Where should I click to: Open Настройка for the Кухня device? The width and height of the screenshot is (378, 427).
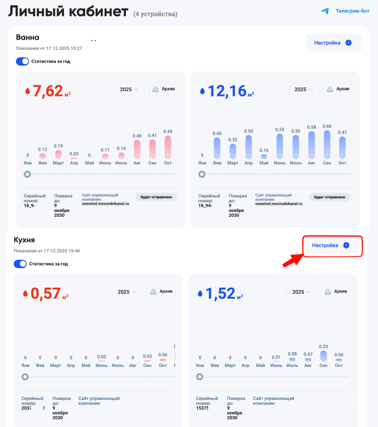[x=332, y=245]
